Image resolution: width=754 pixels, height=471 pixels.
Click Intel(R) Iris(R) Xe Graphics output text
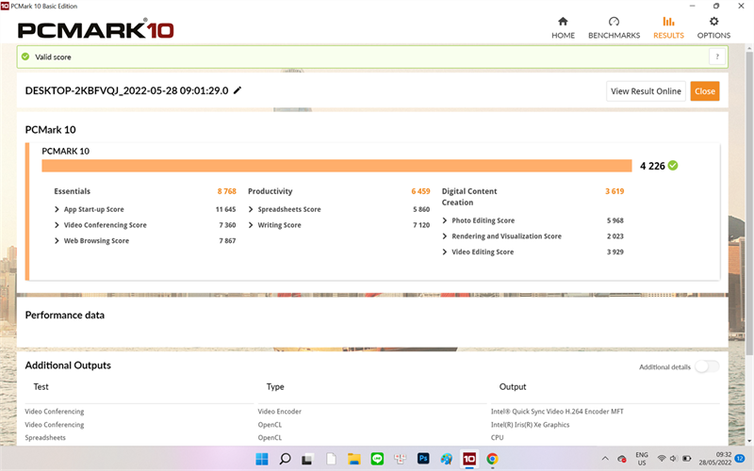click(530, 425)
